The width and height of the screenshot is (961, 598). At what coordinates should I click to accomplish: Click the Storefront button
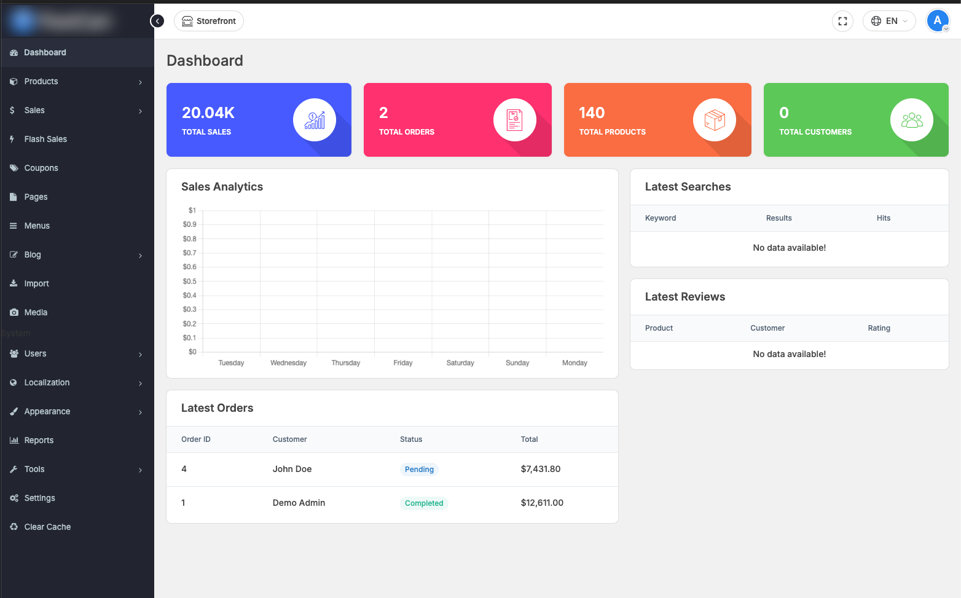[208, 20]
